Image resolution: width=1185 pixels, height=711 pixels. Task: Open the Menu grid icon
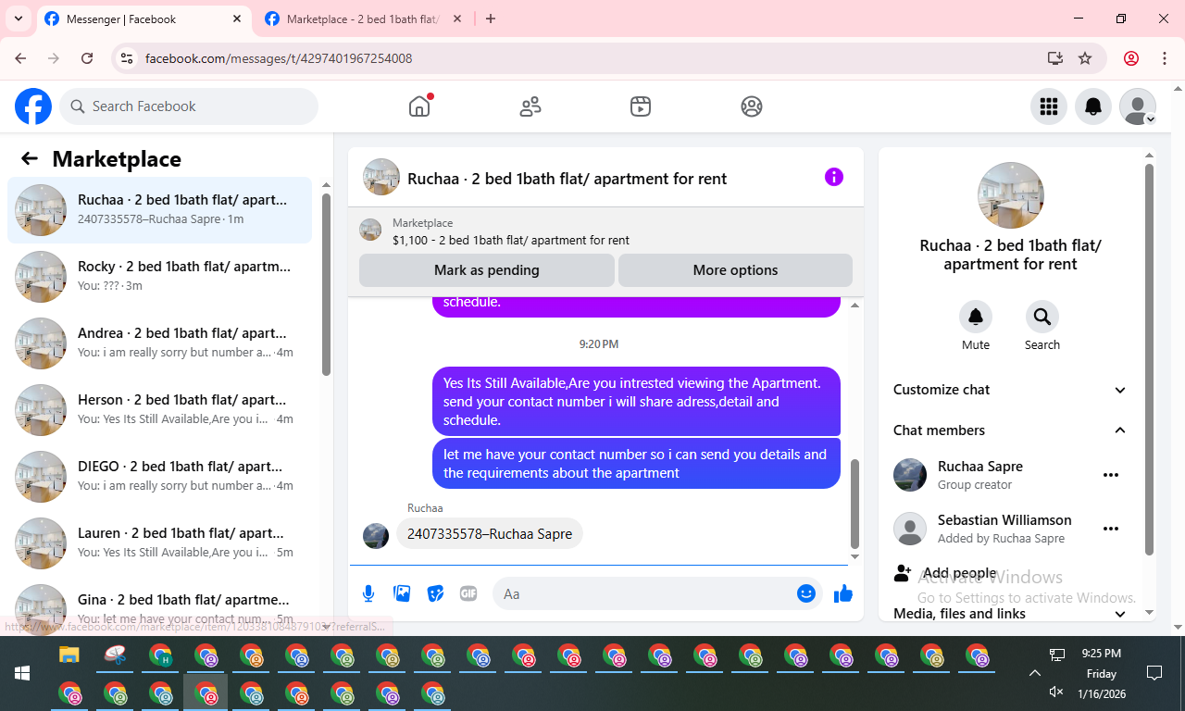tap(1049, 106)
